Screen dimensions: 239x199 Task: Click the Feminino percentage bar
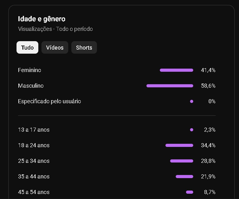tap(176, 70)
